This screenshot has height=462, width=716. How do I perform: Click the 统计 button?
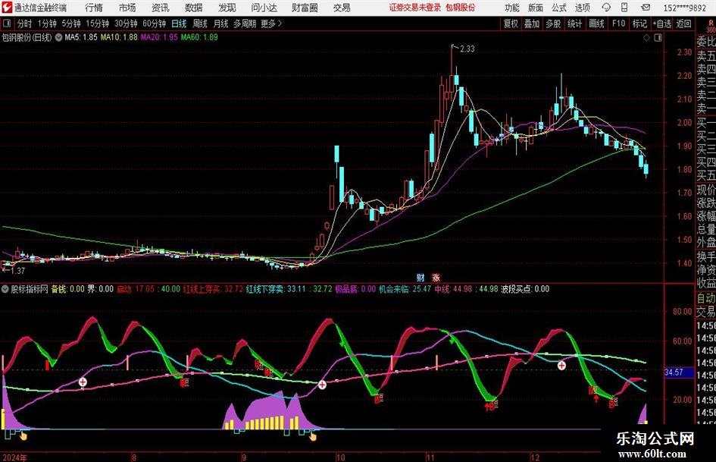click(574, 24)
